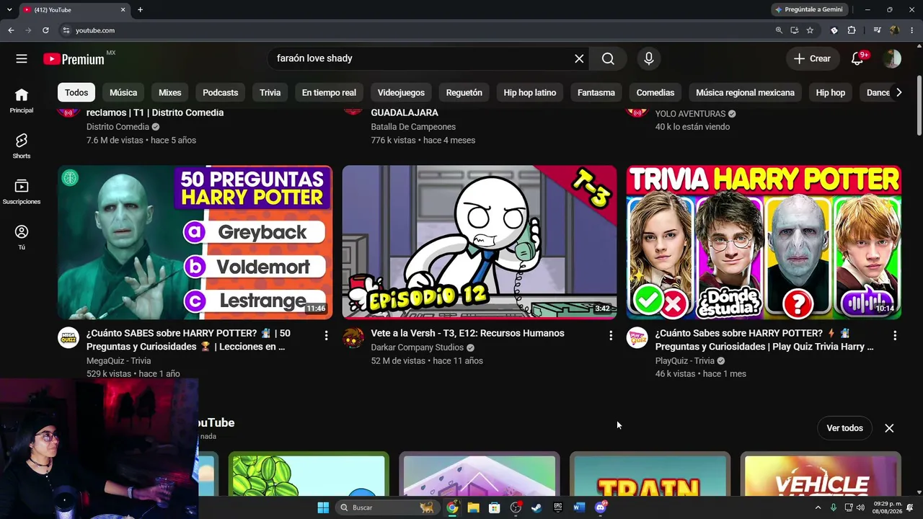923x519 pixels.
Task: Open Batalla De Campeones channel link
Action: coord(413,127)
